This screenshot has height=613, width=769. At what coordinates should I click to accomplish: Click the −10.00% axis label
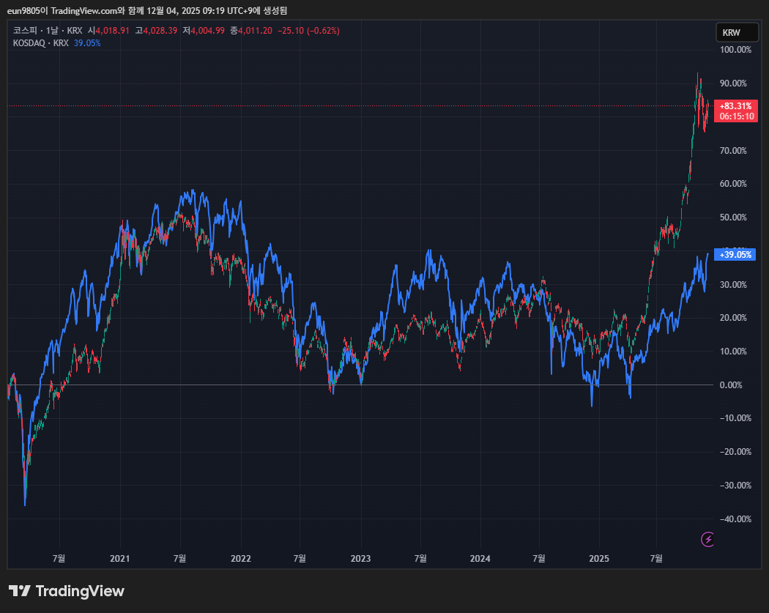(735, 418)
